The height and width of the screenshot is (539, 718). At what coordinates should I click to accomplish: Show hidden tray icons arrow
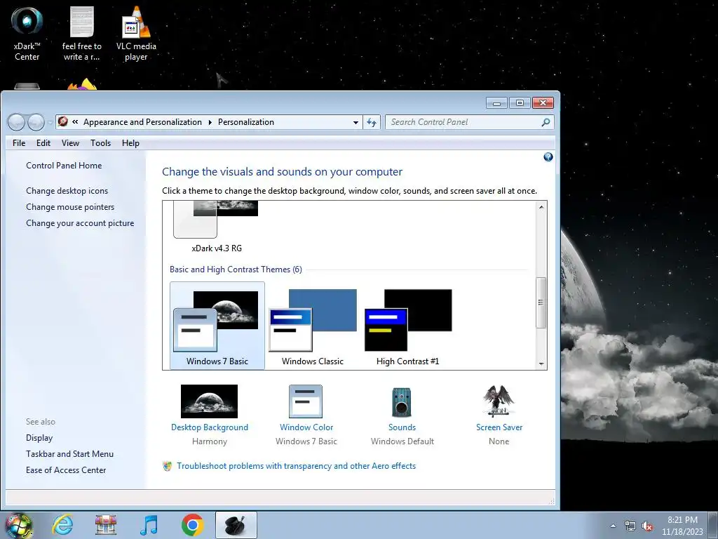click(x=613, y=526)
